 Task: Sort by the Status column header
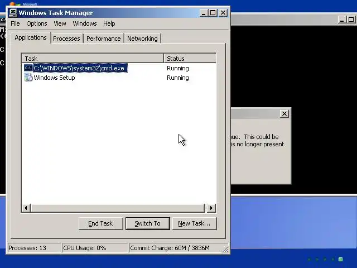pos(190,58)
